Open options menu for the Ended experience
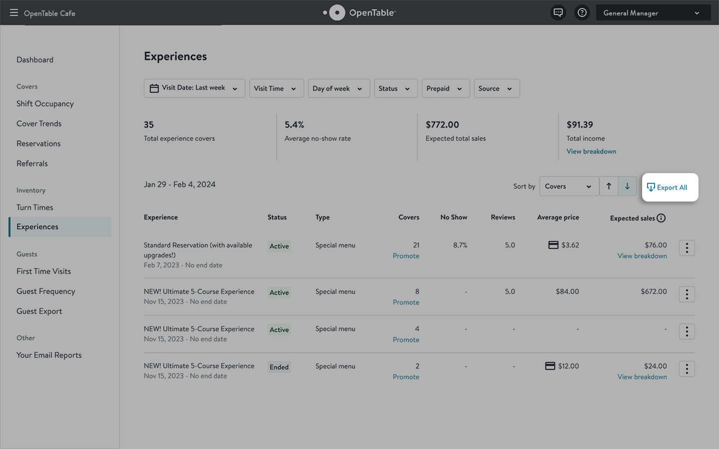 (x=687, y=369)
